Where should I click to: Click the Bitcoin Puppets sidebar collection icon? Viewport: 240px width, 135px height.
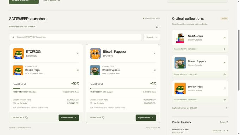[180, 63]
